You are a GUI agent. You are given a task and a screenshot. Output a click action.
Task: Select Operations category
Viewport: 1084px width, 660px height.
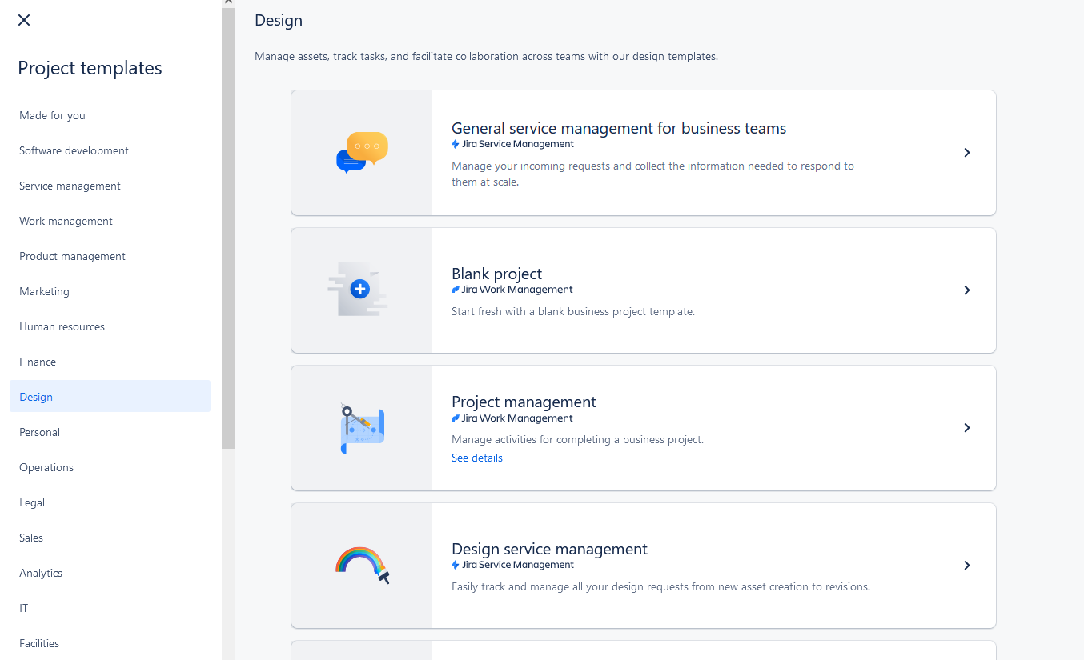coord(110,467)
